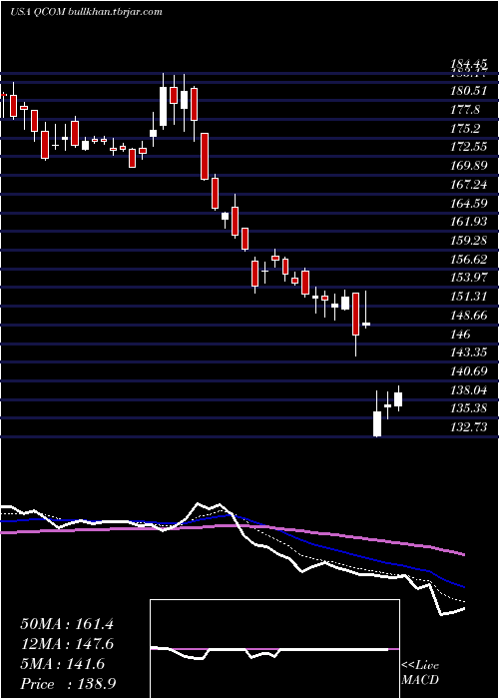Click the white gap-down candle at 132.73
Viewport: 499px width, 699px height.
[377, 423]
